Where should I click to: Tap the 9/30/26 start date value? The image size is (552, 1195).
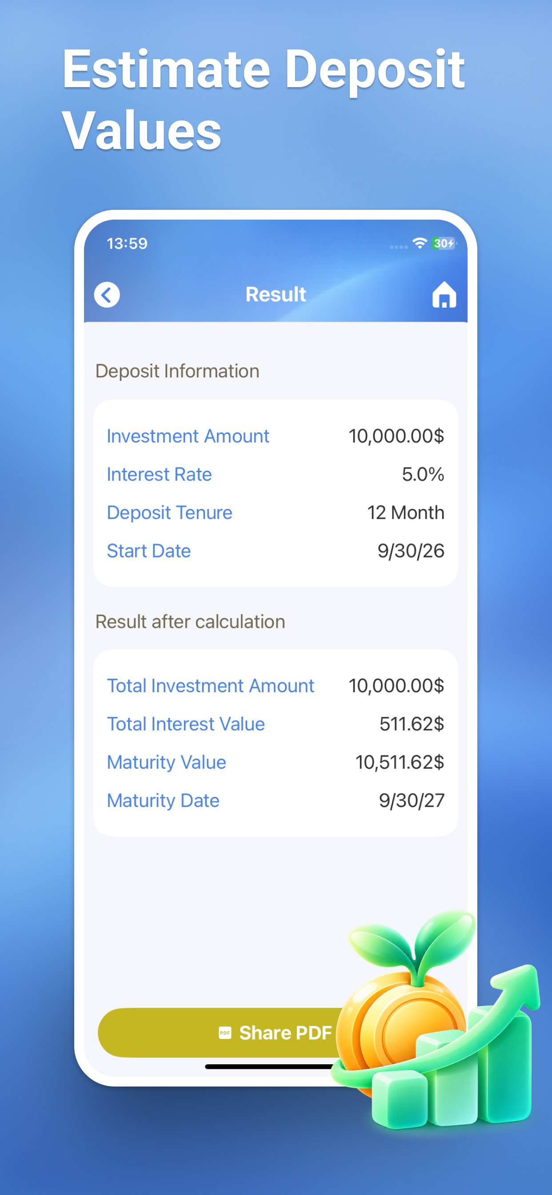coord(411,551)
